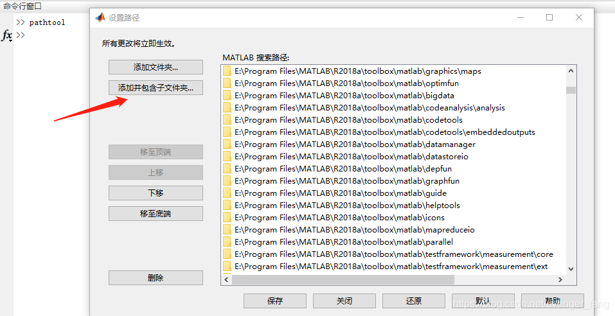Viewport: 615px width, 316px height.
Task: Click the pathtool command text
Action: tap(47, 22)
